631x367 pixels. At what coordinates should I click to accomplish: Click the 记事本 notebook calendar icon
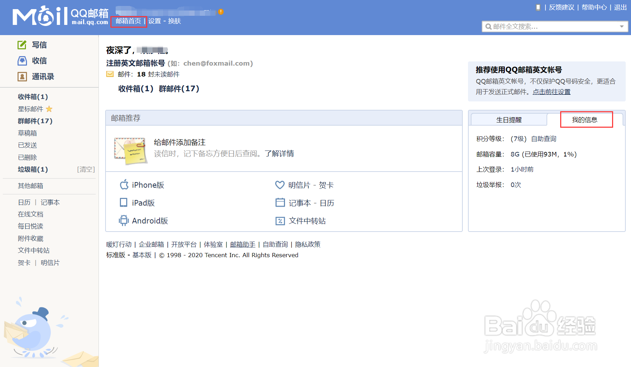pyautogui.click(x=279, y=202)
